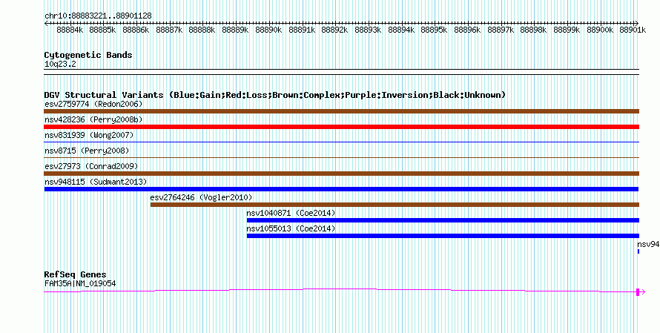Click the brown esv2759774 variant bar

click(342, 111)
